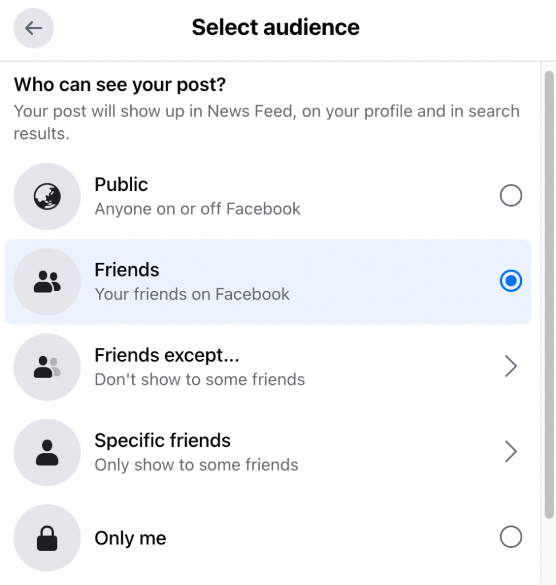This screenshot has height=585, width=556.
Task: Select the Friends radio button
Action: click(511, 281)
